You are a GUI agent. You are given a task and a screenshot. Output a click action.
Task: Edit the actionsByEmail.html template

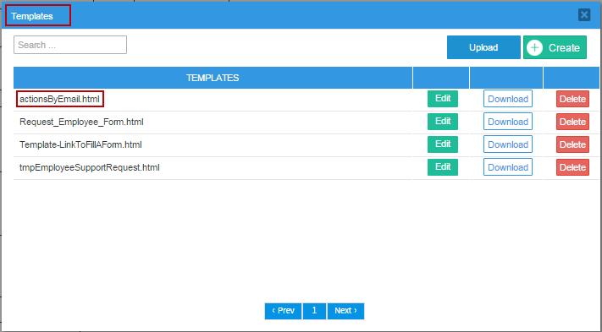[443, 99]
